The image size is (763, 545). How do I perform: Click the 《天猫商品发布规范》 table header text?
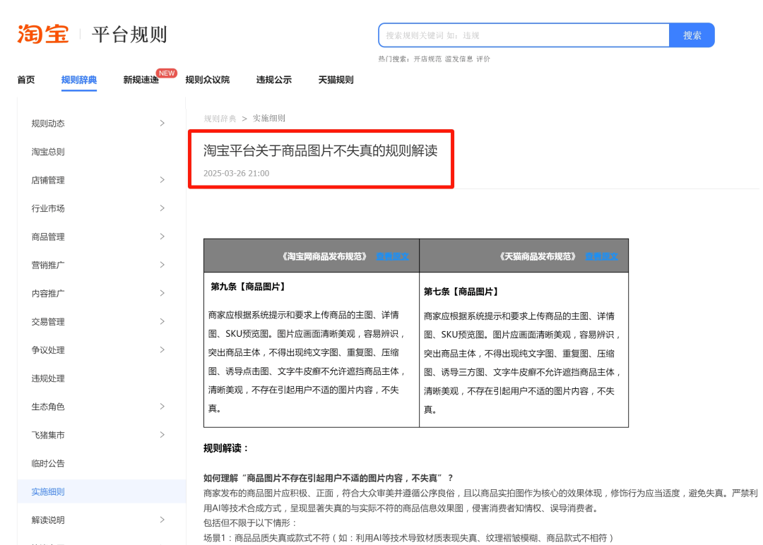(537, 256)
